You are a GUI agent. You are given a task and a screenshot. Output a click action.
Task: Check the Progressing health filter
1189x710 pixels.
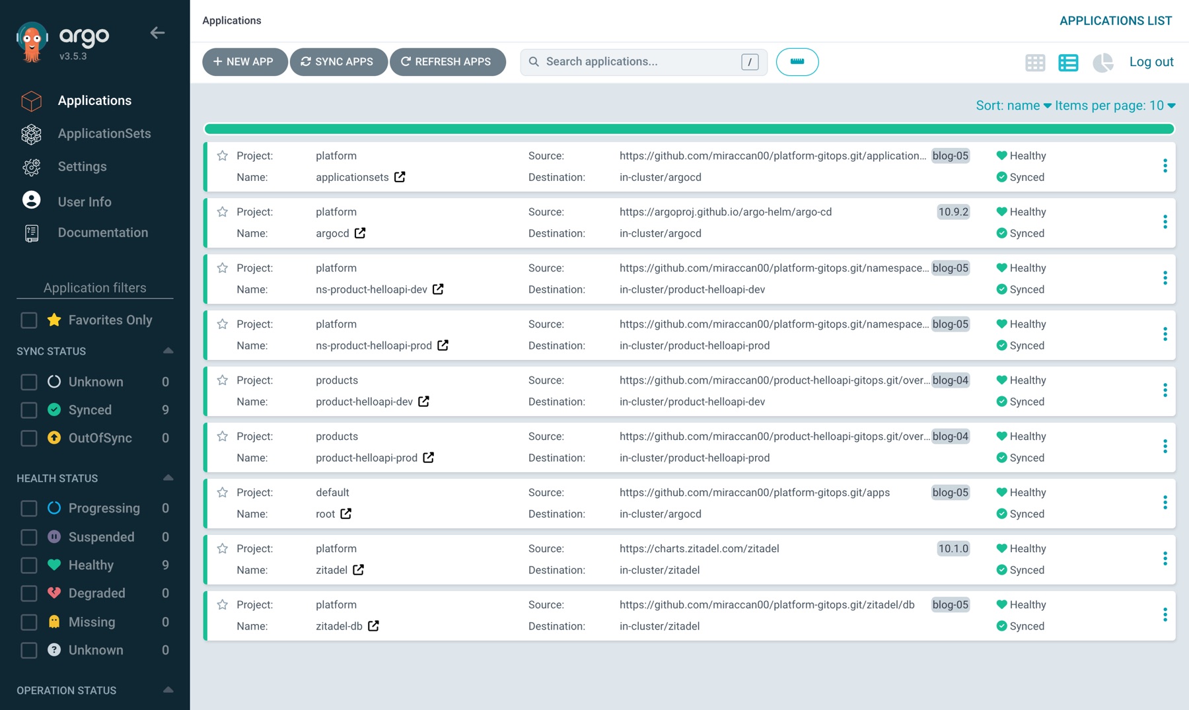[x=29, y=509]
